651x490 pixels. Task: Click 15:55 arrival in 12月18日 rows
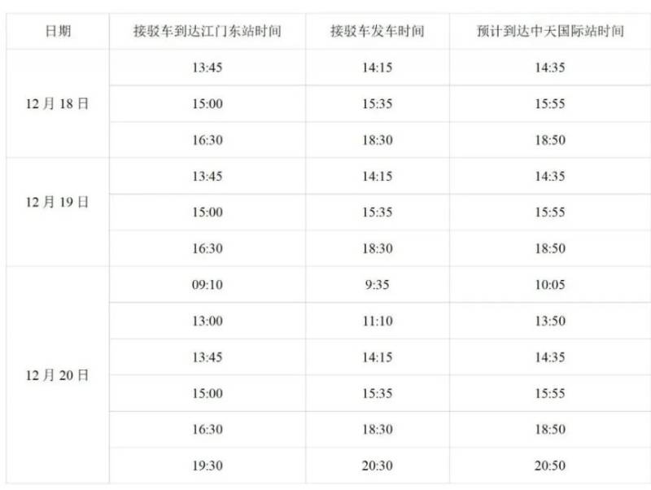coord(551,104)
